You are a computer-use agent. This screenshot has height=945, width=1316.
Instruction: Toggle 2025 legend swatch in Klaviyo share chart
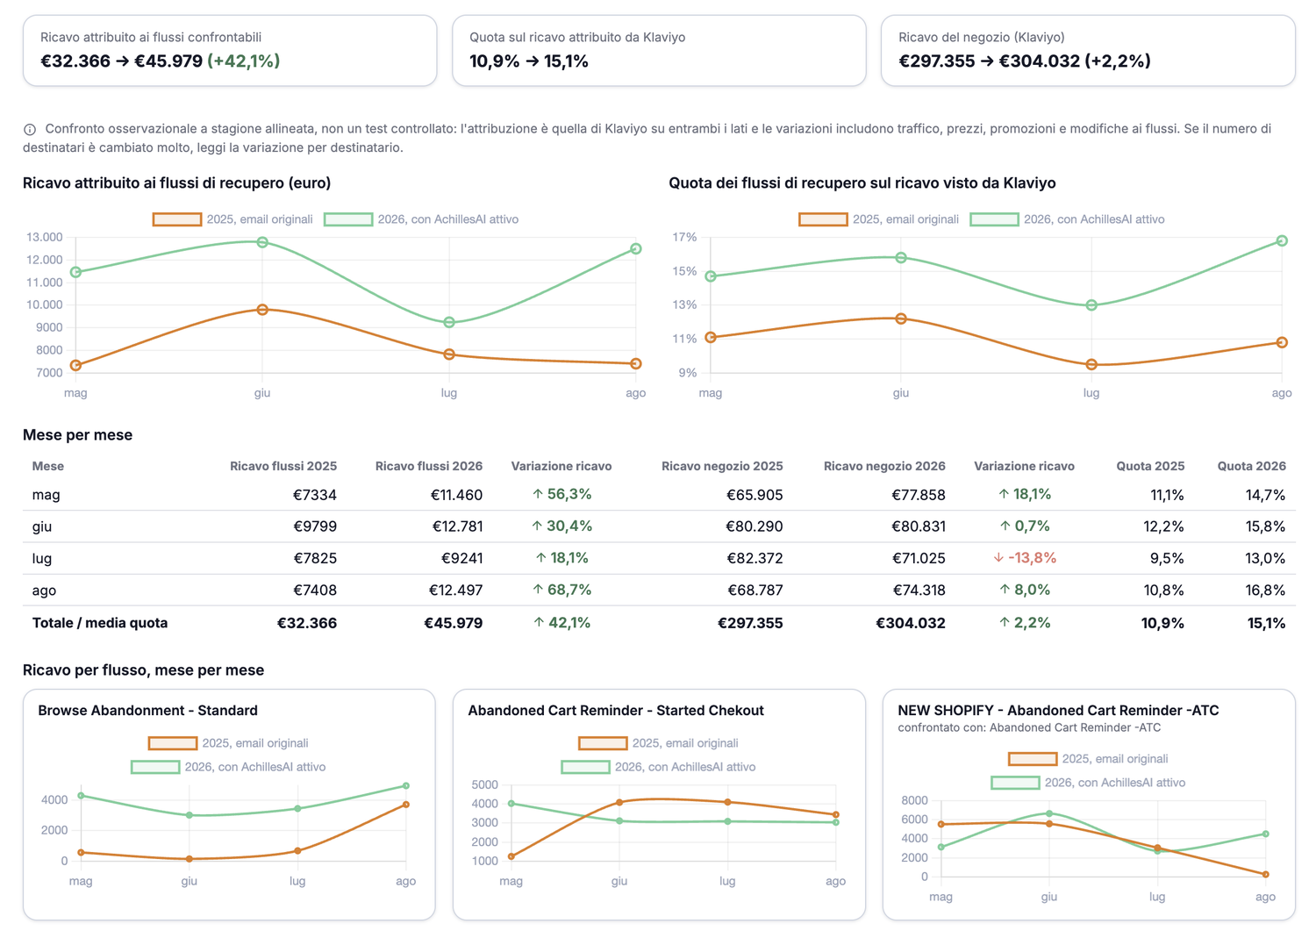click(823, 219)
